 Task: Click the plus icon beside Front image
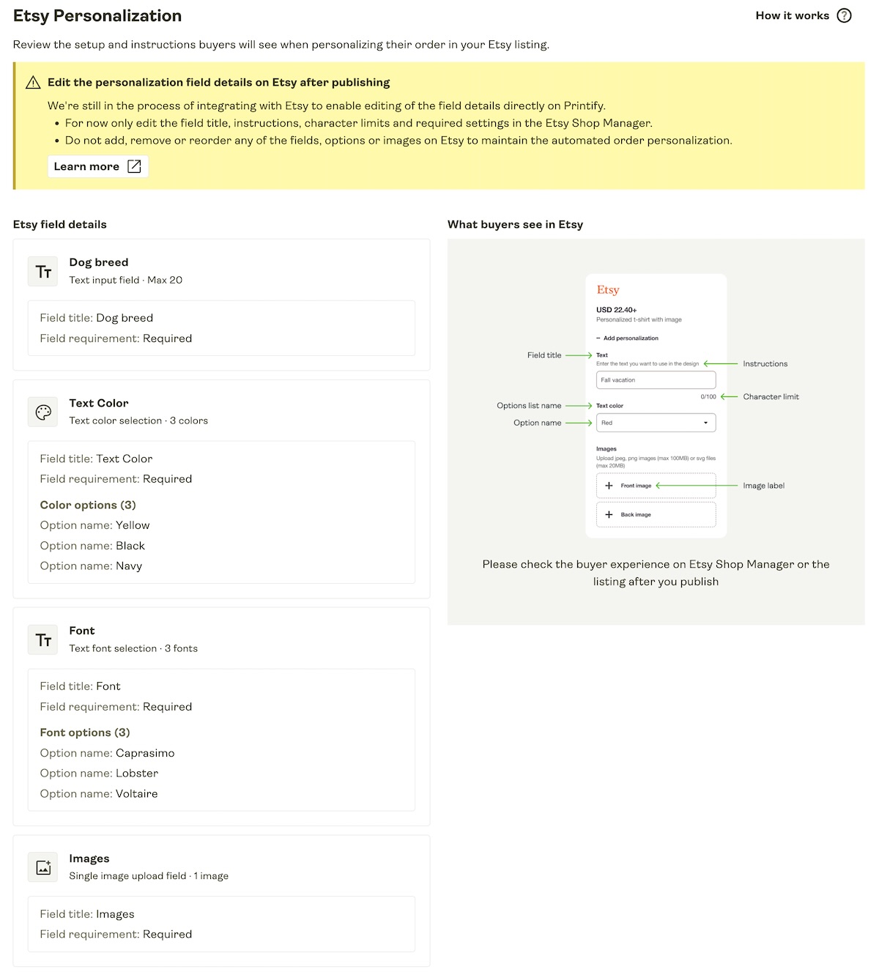tap(609, 486)
